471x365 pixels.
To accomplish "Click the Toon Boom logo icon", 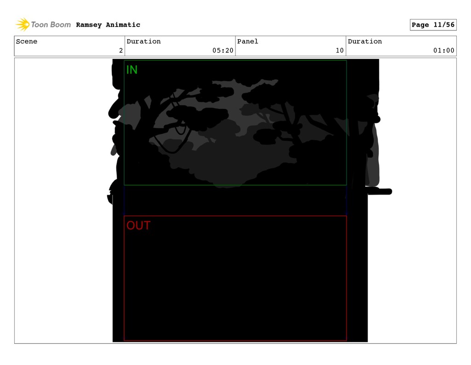I will point(23,24).
